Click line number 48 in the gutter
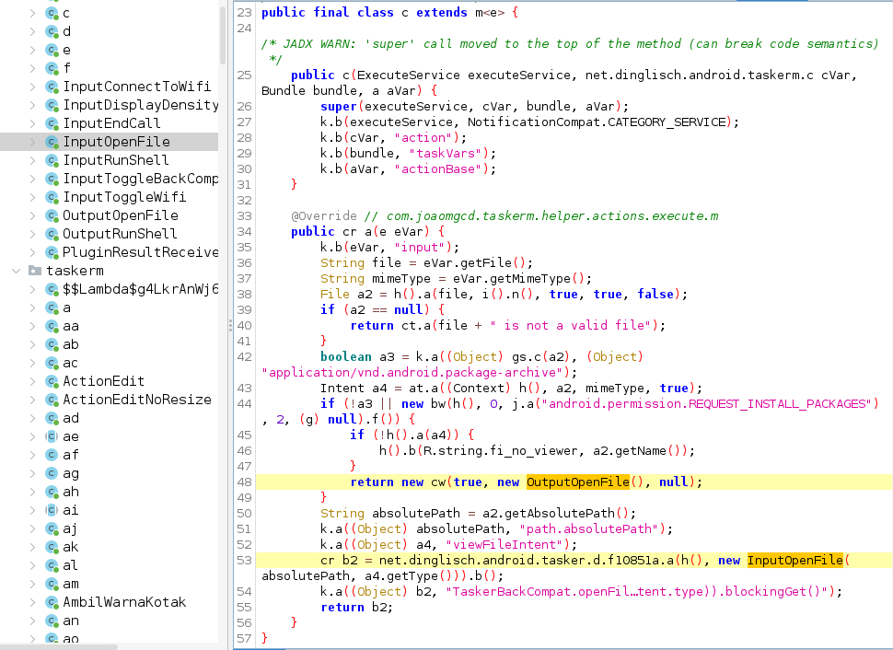This screenshot has height=650, width=893. click(244, 482)
